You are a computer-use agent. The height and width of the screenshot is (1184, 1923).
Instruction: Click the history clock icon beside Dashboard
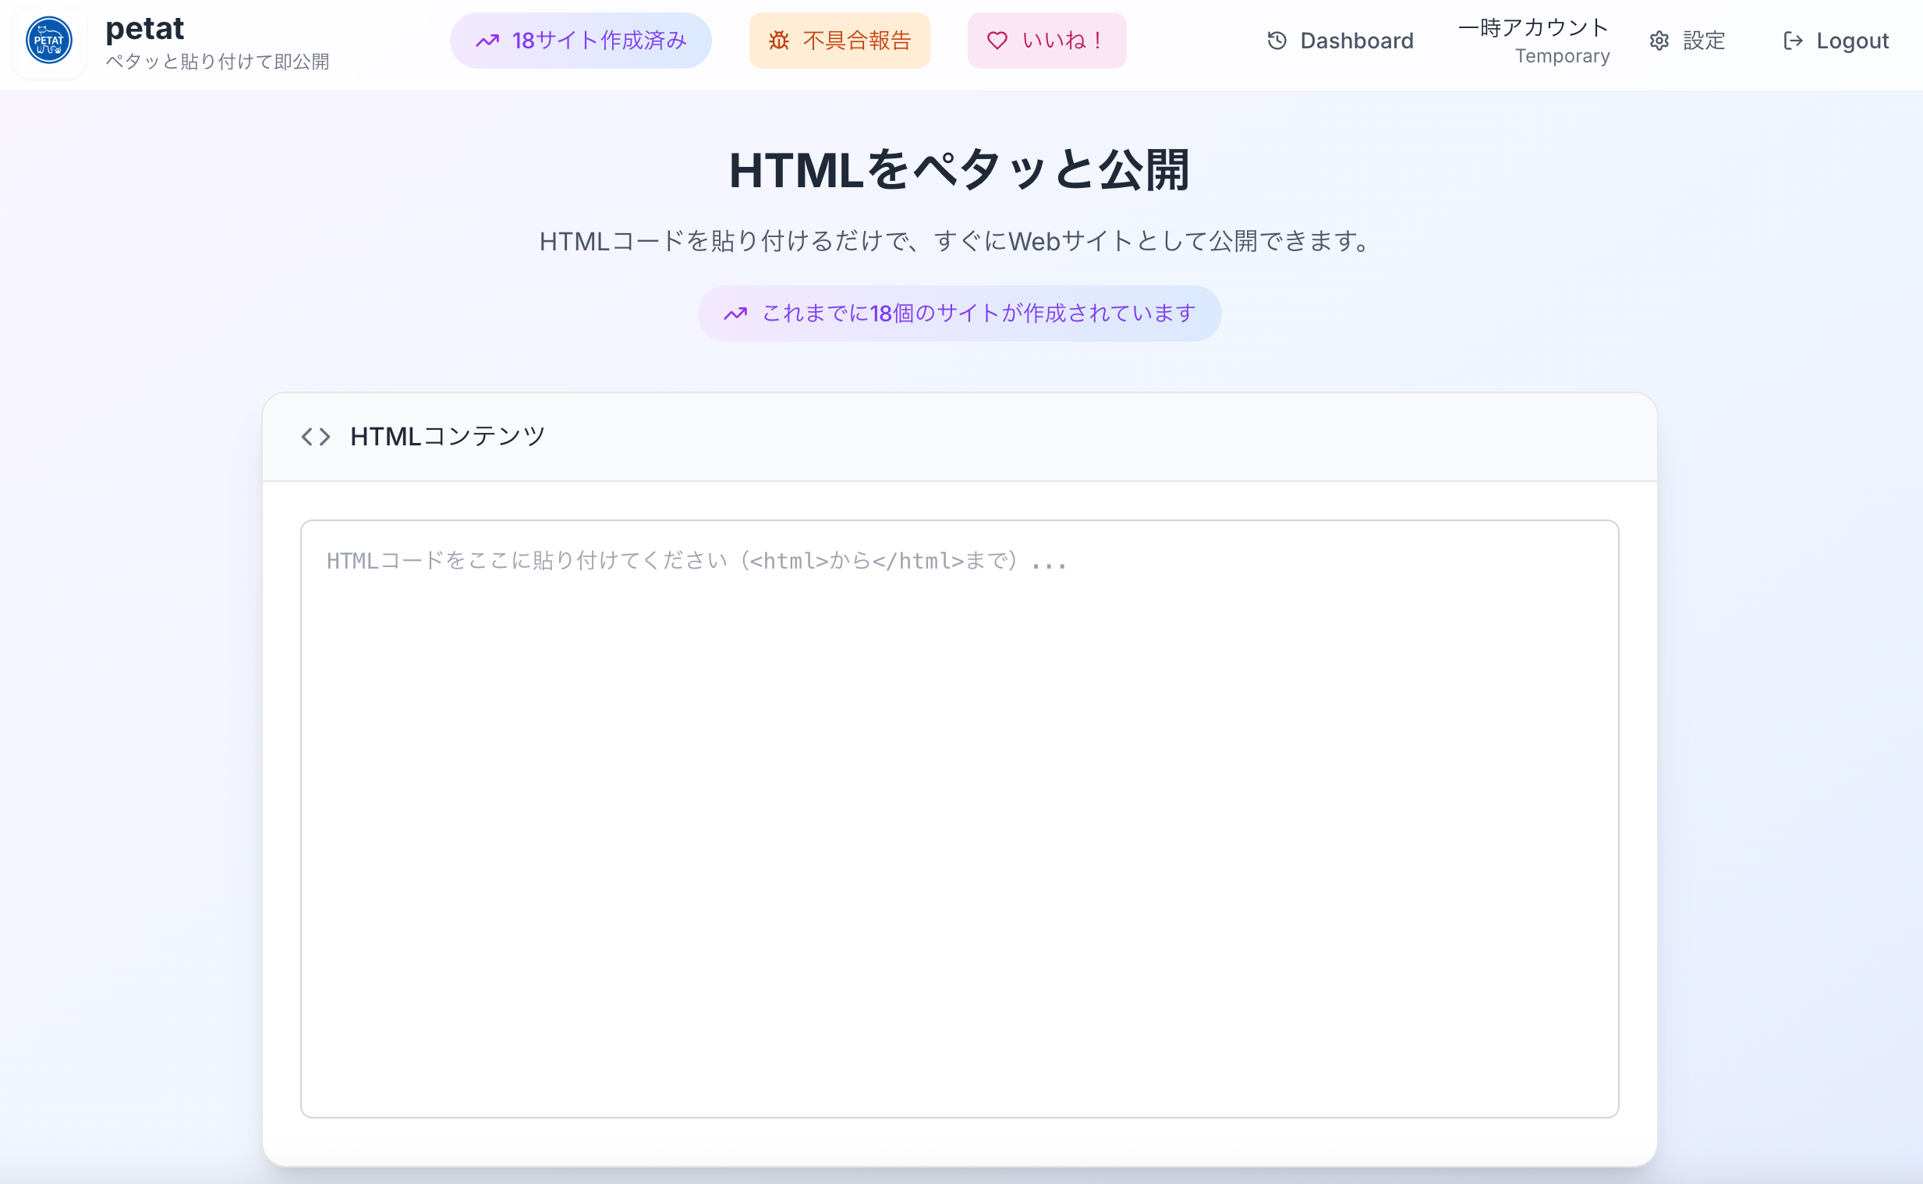1277,41
